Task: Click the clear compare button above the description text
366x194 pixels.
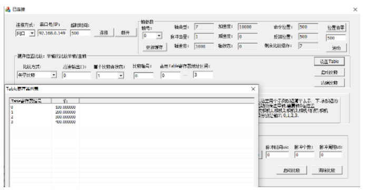Action: pos(329,83)
